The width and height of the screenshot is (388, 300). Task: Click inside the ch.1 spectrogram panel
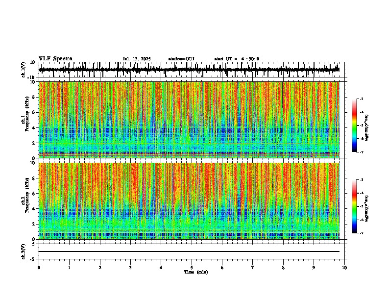(x=189, y=120)
